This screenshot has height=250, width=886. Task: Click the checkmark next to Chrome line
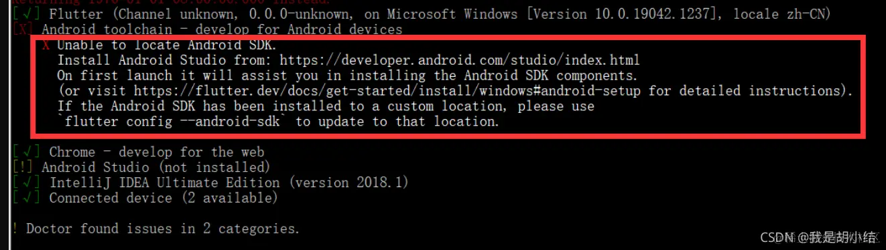point(25,152)
